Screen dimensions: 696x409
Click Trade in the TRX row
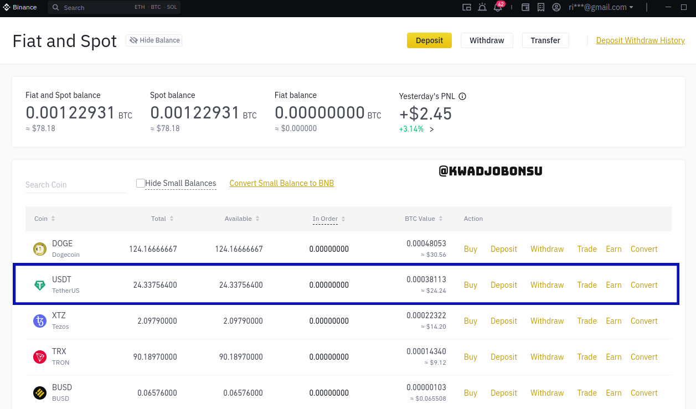pos(587,357)
